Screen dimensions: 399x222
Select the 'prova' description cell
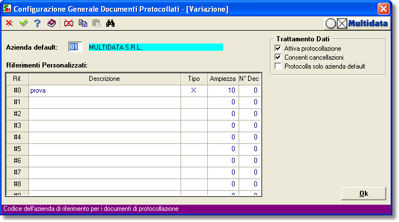[x=105, y=90]
